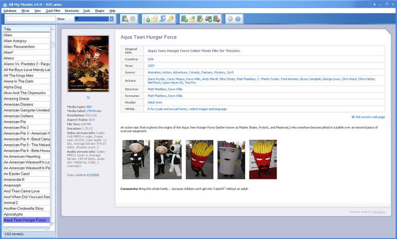Click the monitor with green plus icon
Image resolution: width=397 pixels, height=239 pixels.
point(208,19)
